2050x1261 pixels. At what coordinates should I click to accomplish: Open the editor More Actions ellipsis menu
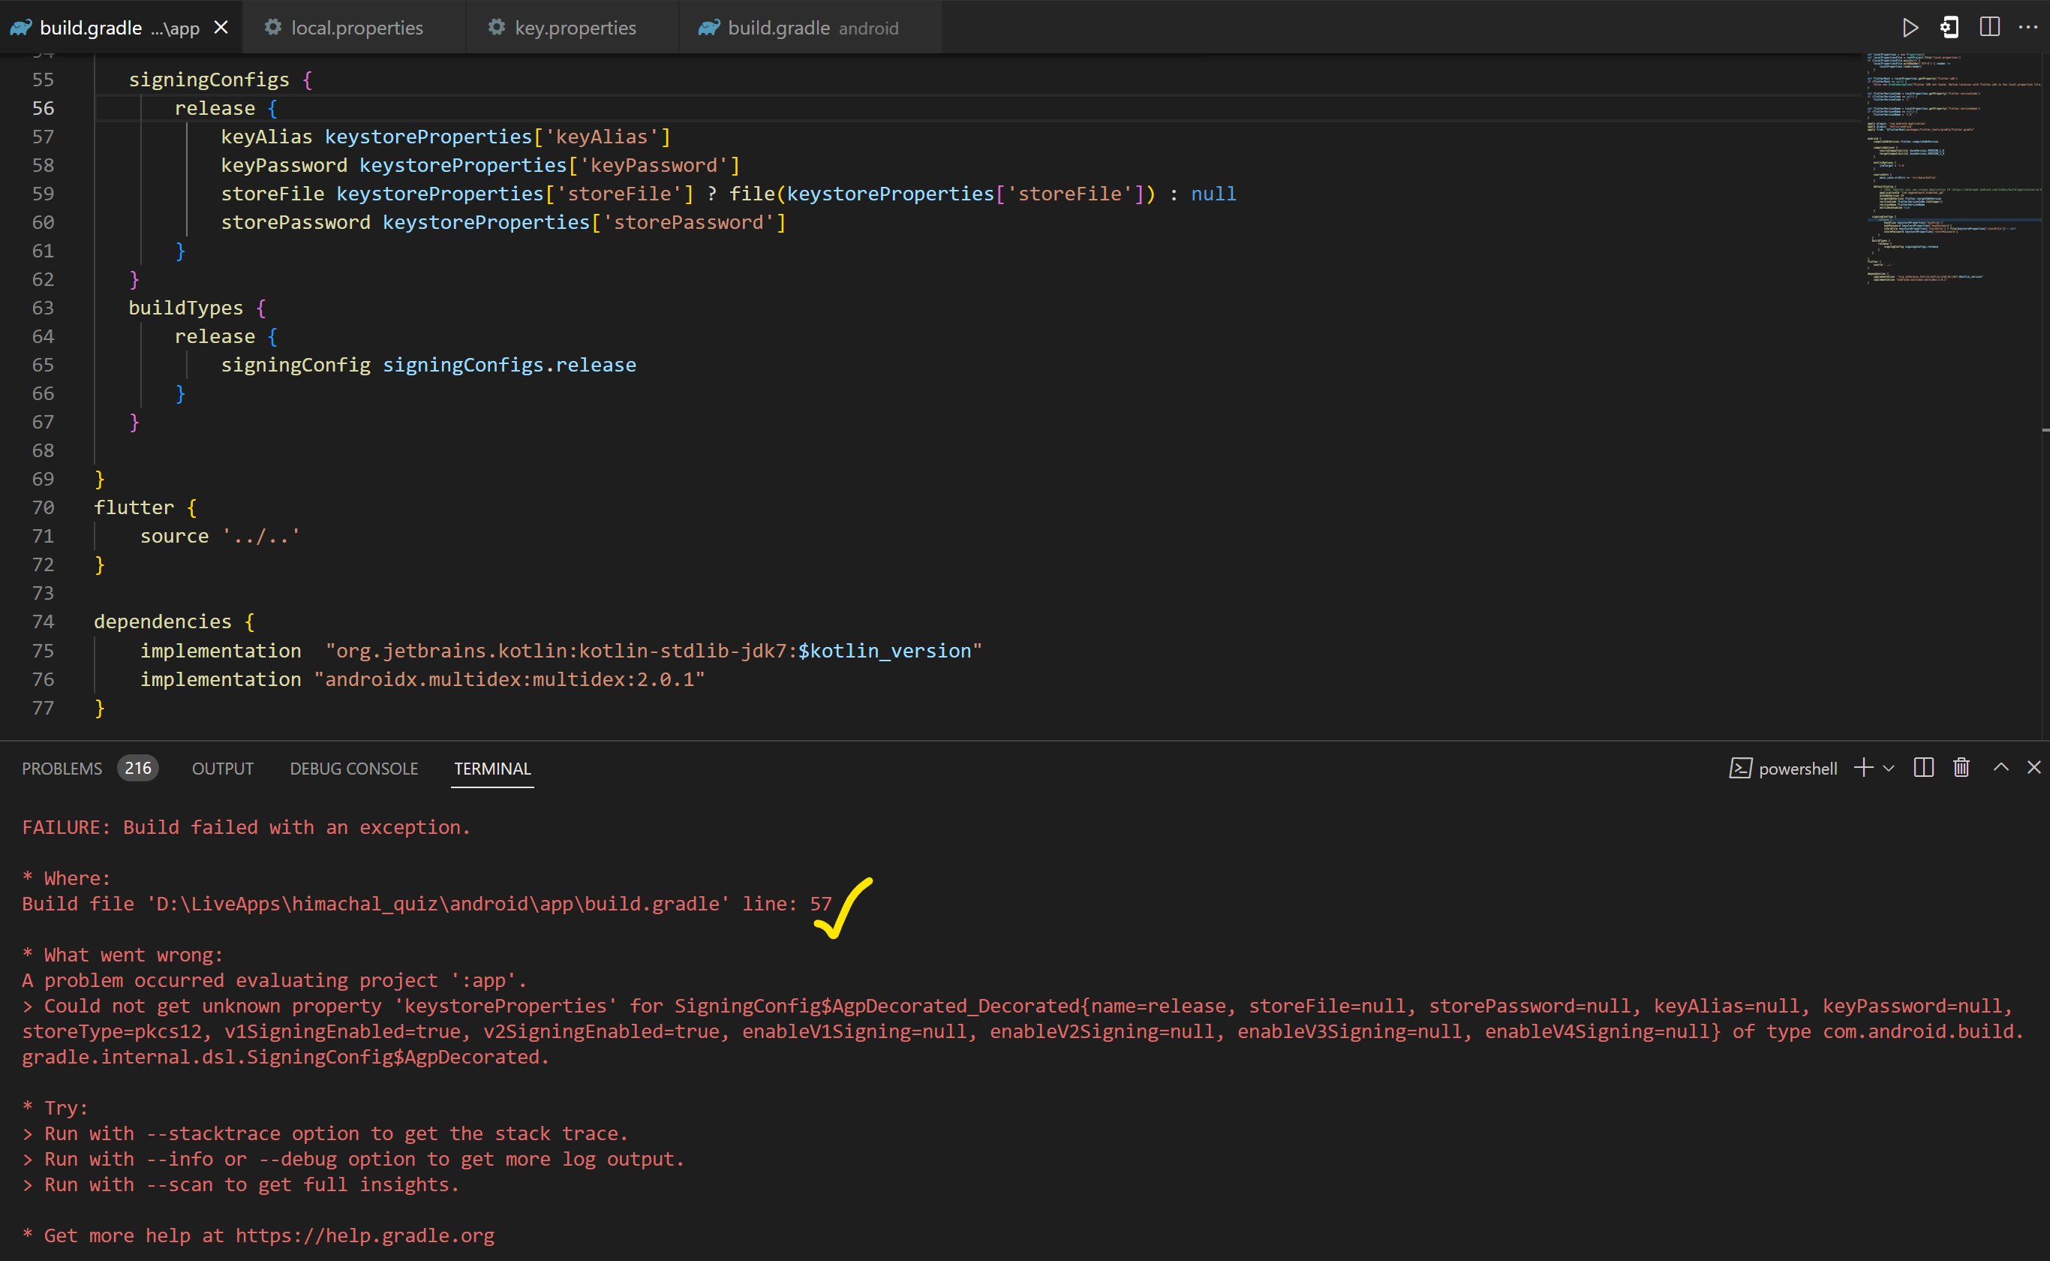pos(2027,28)
